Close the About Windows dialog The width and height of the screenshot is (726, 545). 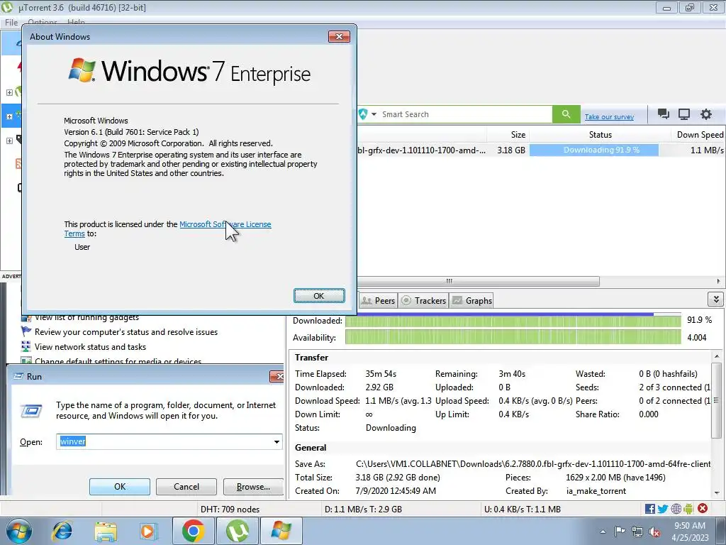(339, 37)
